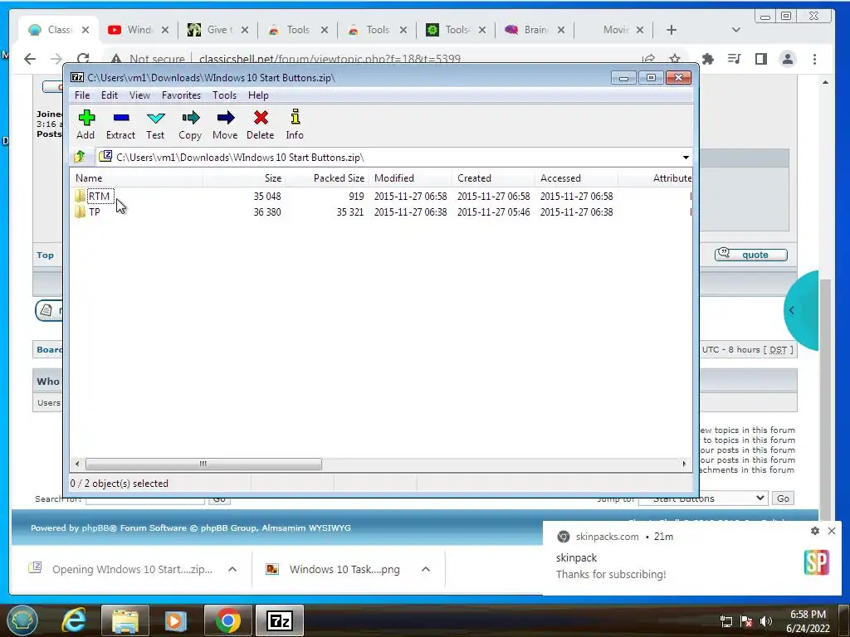Click the Top link on forum page
This screenshot has width=850, height=637.
(45, 255)
